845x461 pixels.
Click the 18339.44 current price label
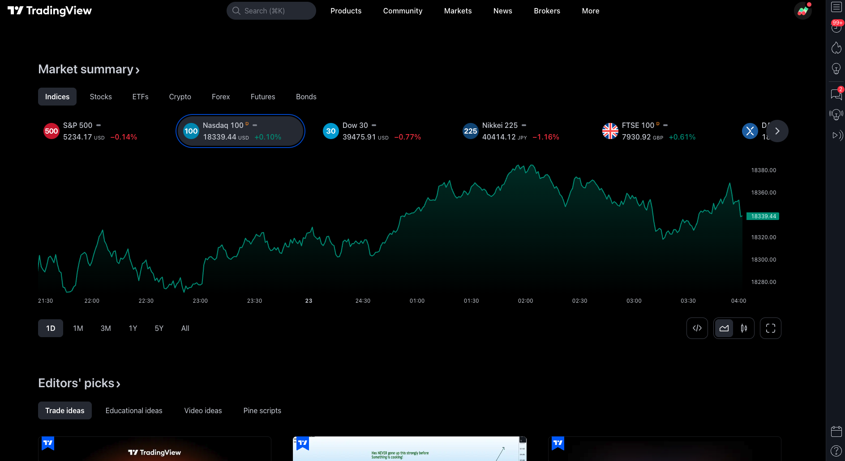(x=763, y=216)
